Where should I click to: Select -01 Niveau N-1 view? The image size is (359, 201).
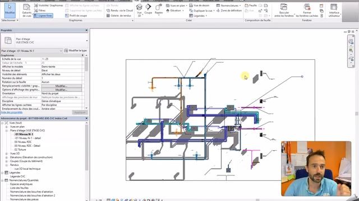click(x=24, y=135)
